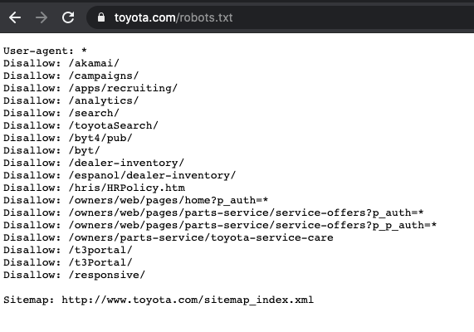Click the 'Disallow: /responsive/' line
The height and width of the screenshot is (332, 474).
pyautogui.click(x=75, y=275)
